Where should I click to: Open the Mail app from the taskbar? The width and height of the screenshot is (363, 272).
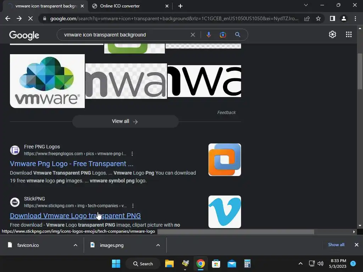[x=232, y=263]
